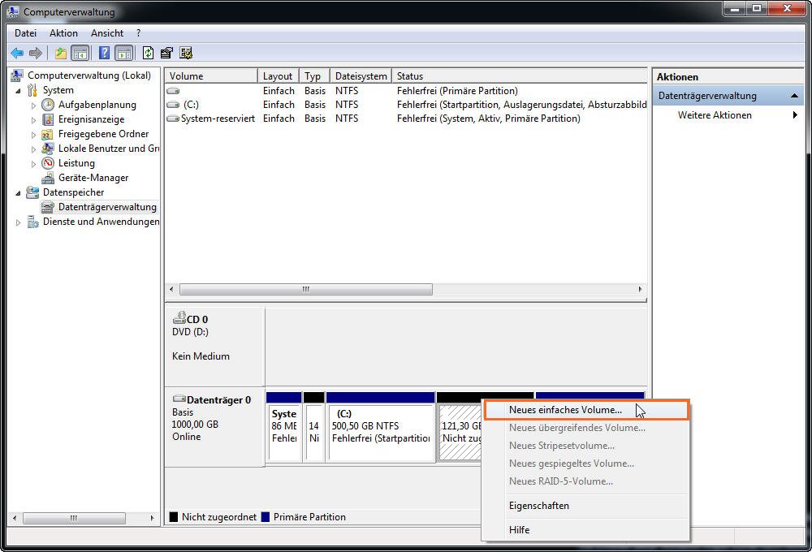The image size is (812, 552).
Task: Click the CD 0 drive icon
Action: click(179, 317)
